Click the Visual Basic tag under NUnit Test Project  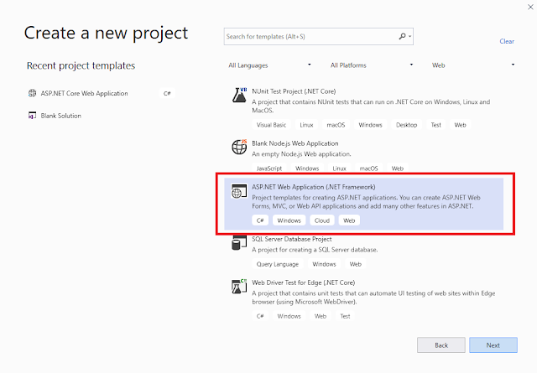271,125
